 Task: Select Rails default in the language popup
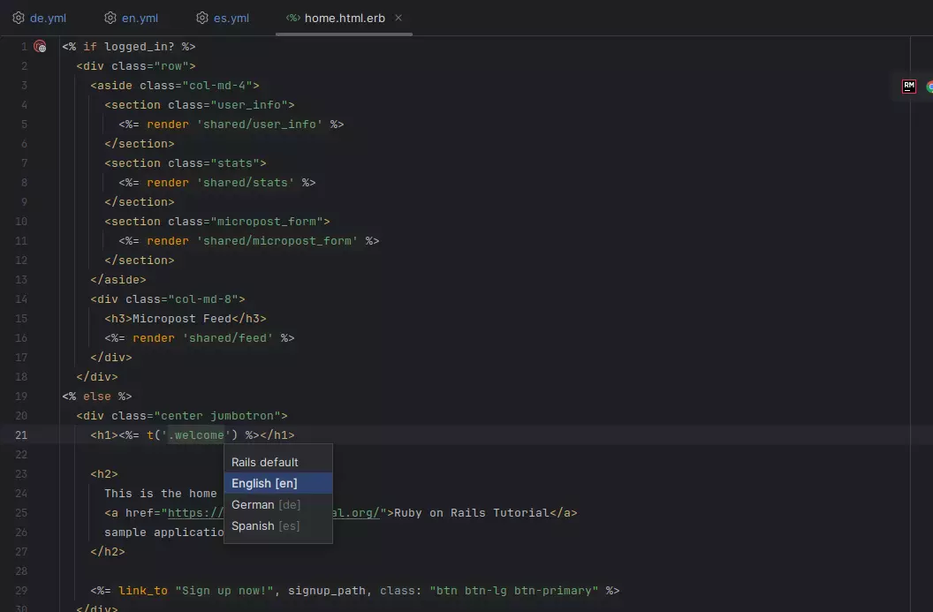tap(264, 461)
